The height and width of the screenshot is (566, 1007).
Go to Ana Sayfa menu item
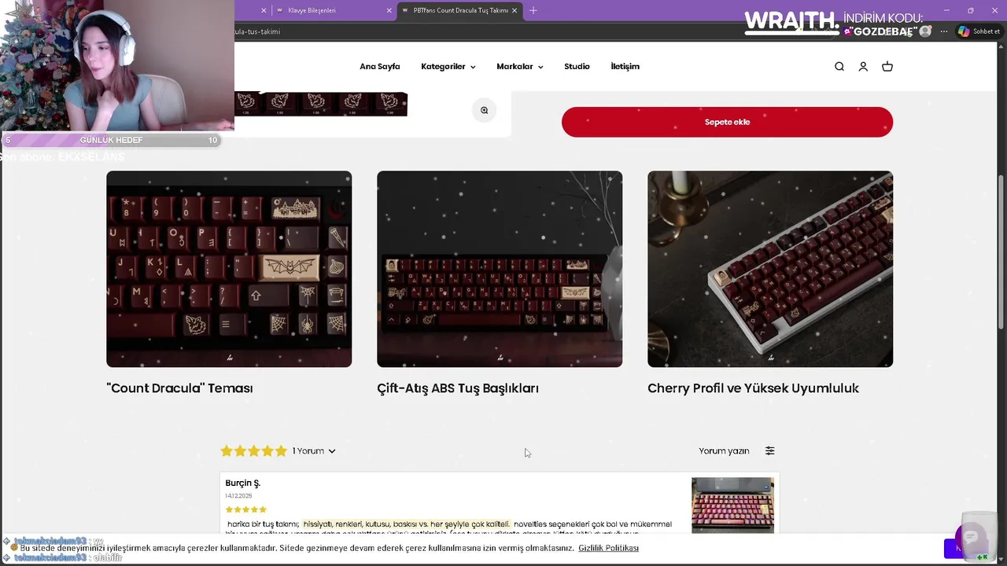click(380, 67)
